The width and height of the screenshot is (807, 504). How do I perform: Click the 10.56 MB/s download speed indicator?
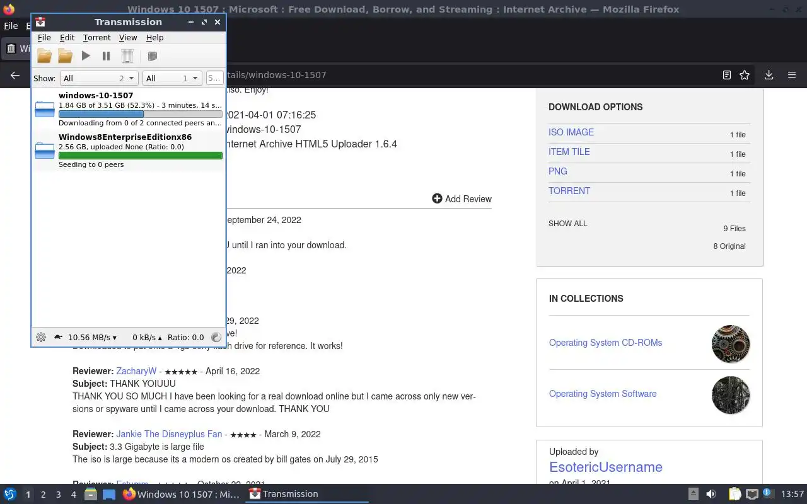tap(92, 338)
